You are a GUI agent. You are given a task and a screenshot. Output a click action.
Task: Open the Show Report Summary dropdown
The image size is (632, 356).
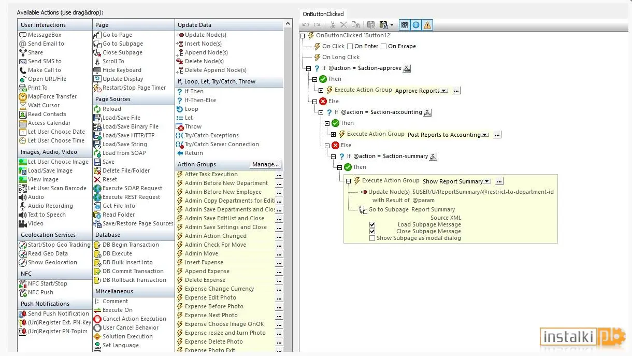point(487,181)
